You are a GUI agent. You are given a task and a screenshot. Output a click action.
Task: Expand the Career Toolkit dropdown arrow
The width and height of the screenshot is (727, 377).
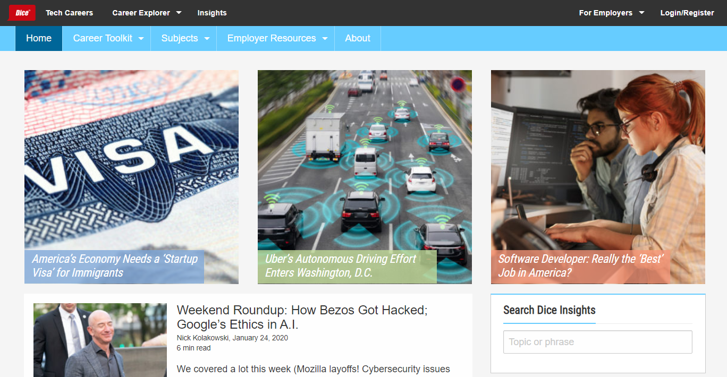(x=141, y=39)
